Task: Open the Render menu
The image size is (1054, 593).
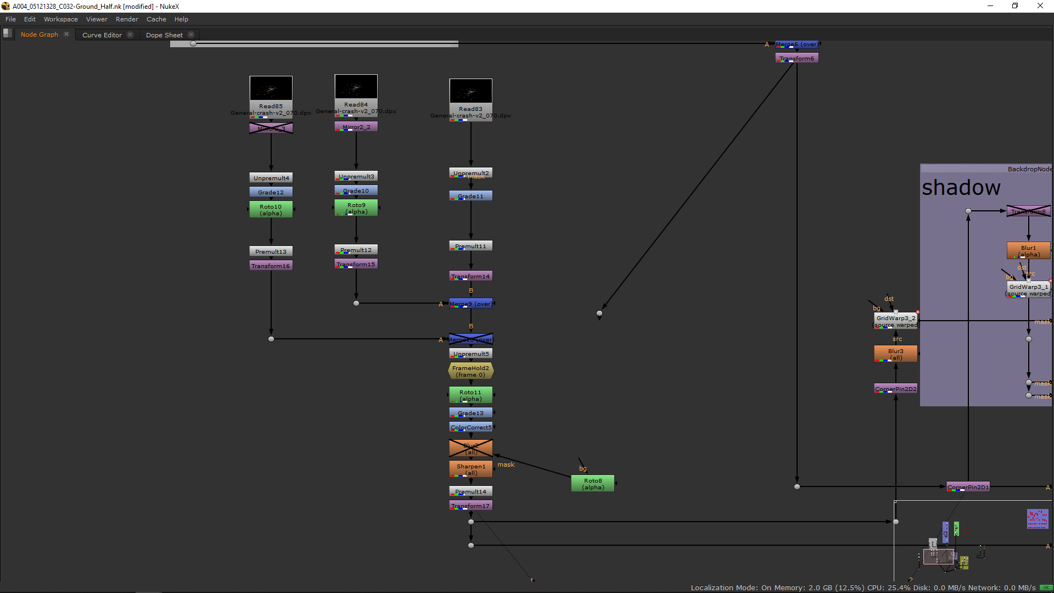Action: pyautogui.click(x=127, y=19)
